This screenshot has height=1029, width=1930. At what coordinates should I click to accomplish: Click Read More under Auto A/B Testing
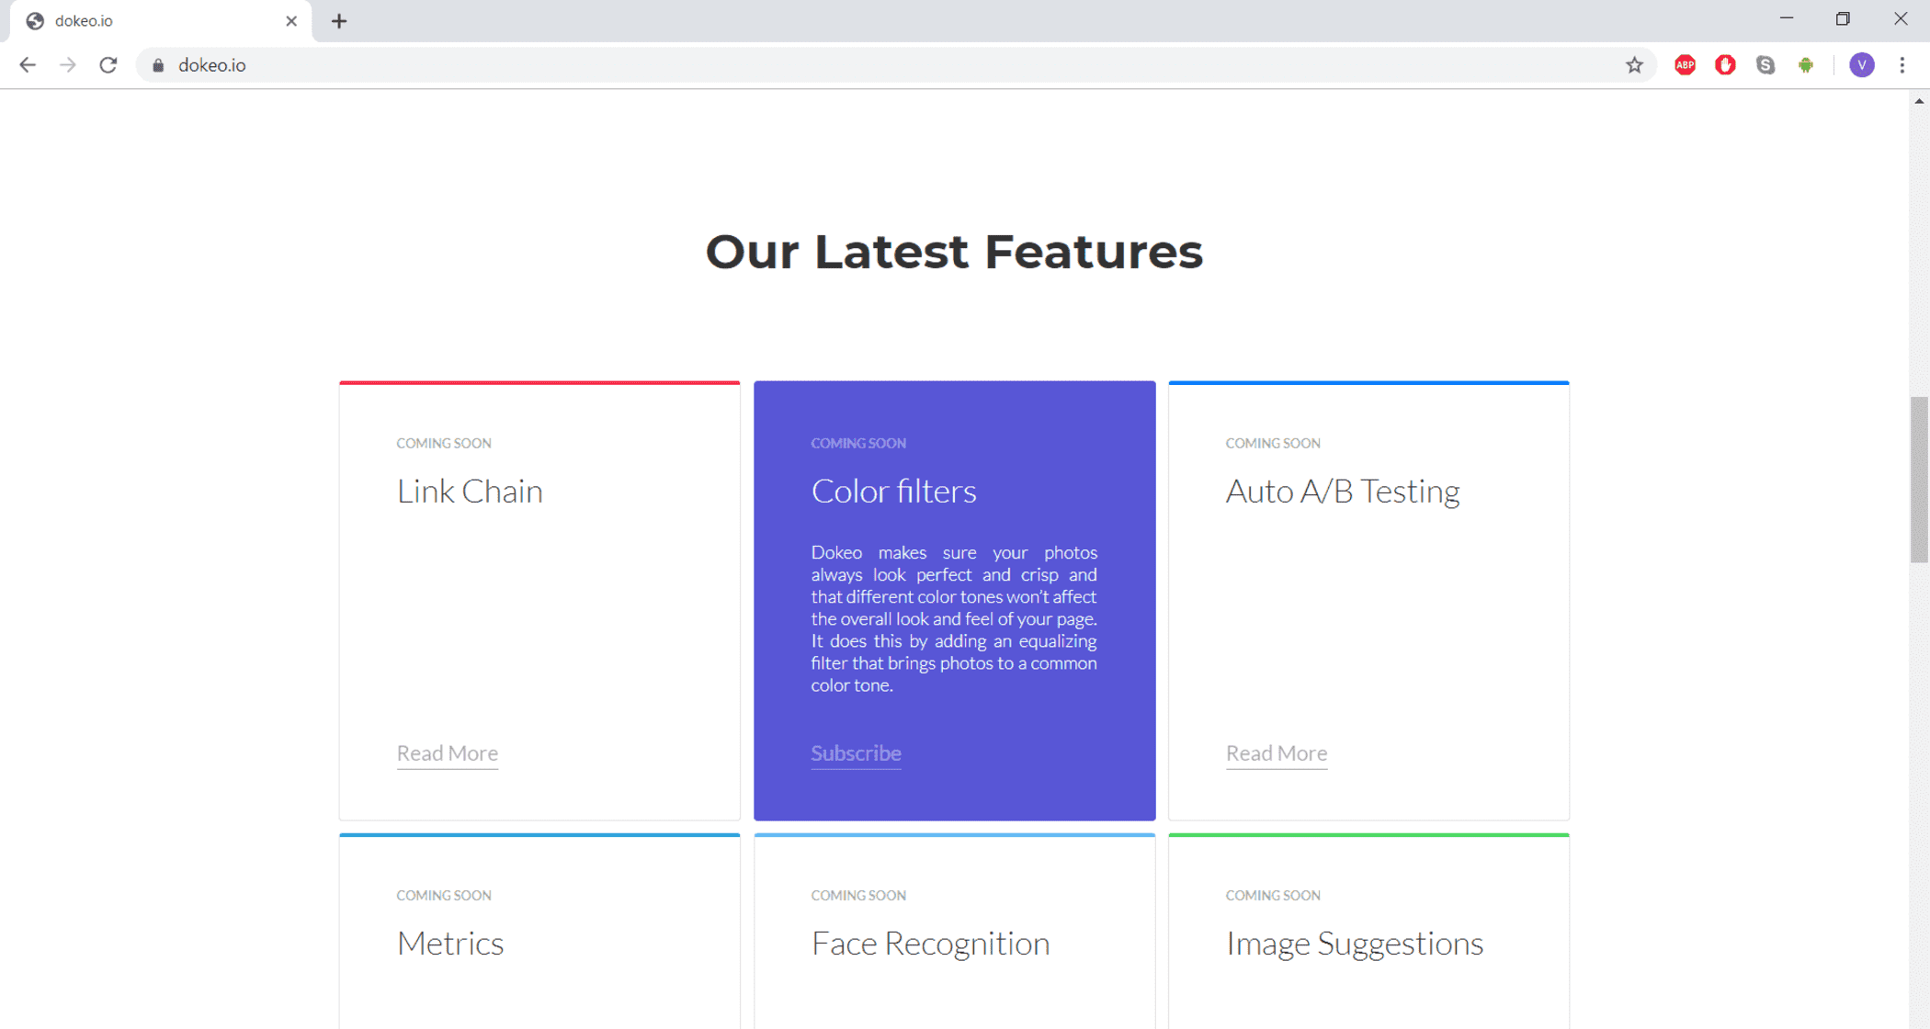1277,753
